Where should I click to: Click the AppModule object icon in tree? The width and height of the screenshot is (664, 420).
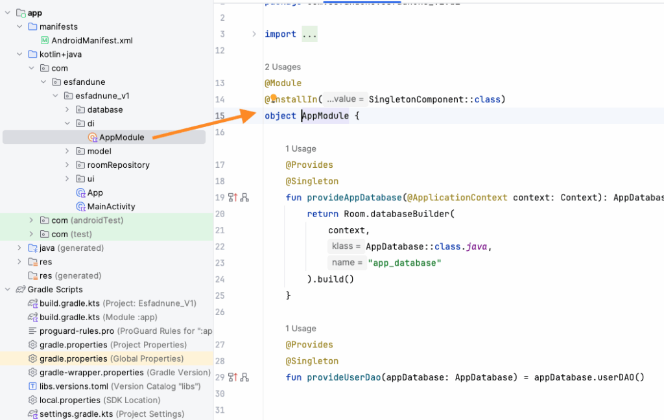(92, 137)
